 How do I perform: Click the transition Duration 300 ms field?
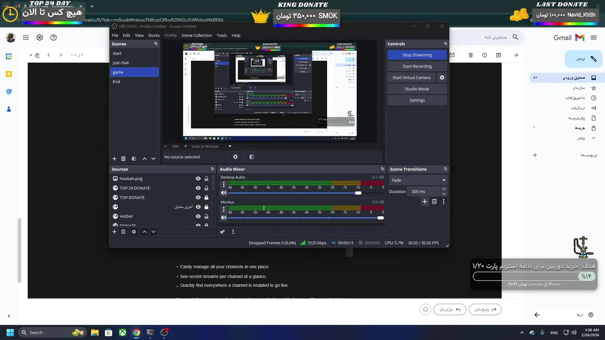click(x=424, y=191)
